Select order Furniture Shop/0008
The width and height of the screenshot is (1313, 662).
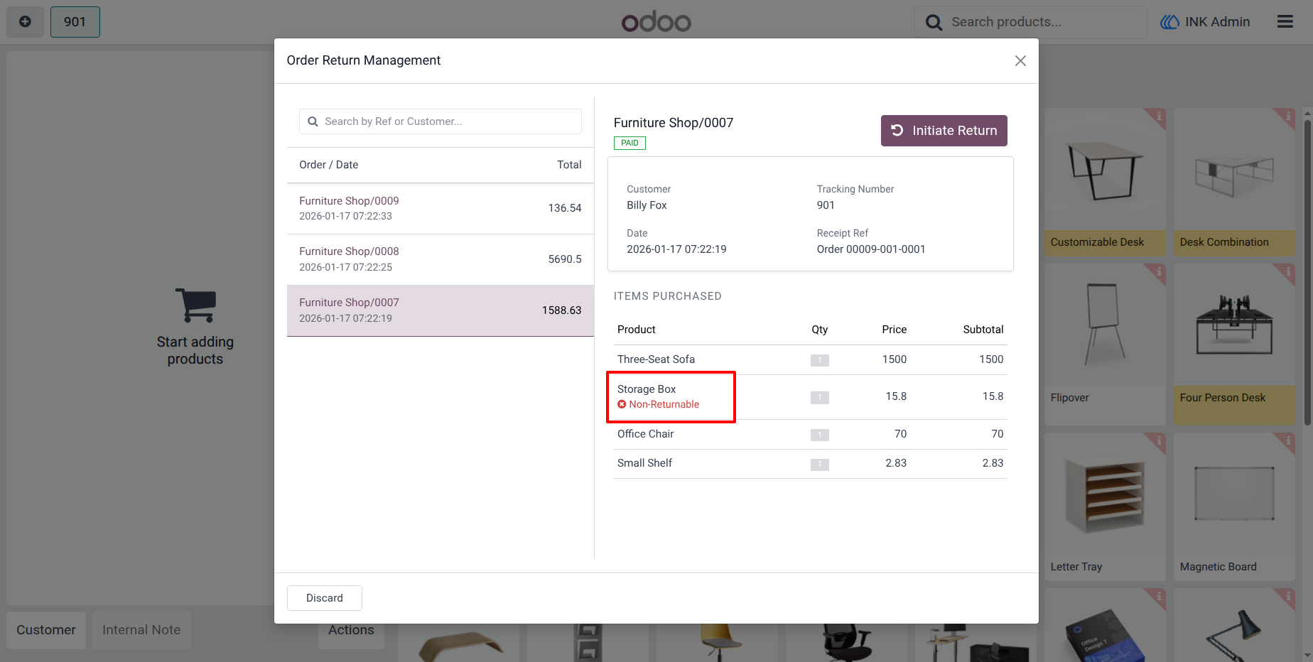pyautogui.click(x=441, y=260)
